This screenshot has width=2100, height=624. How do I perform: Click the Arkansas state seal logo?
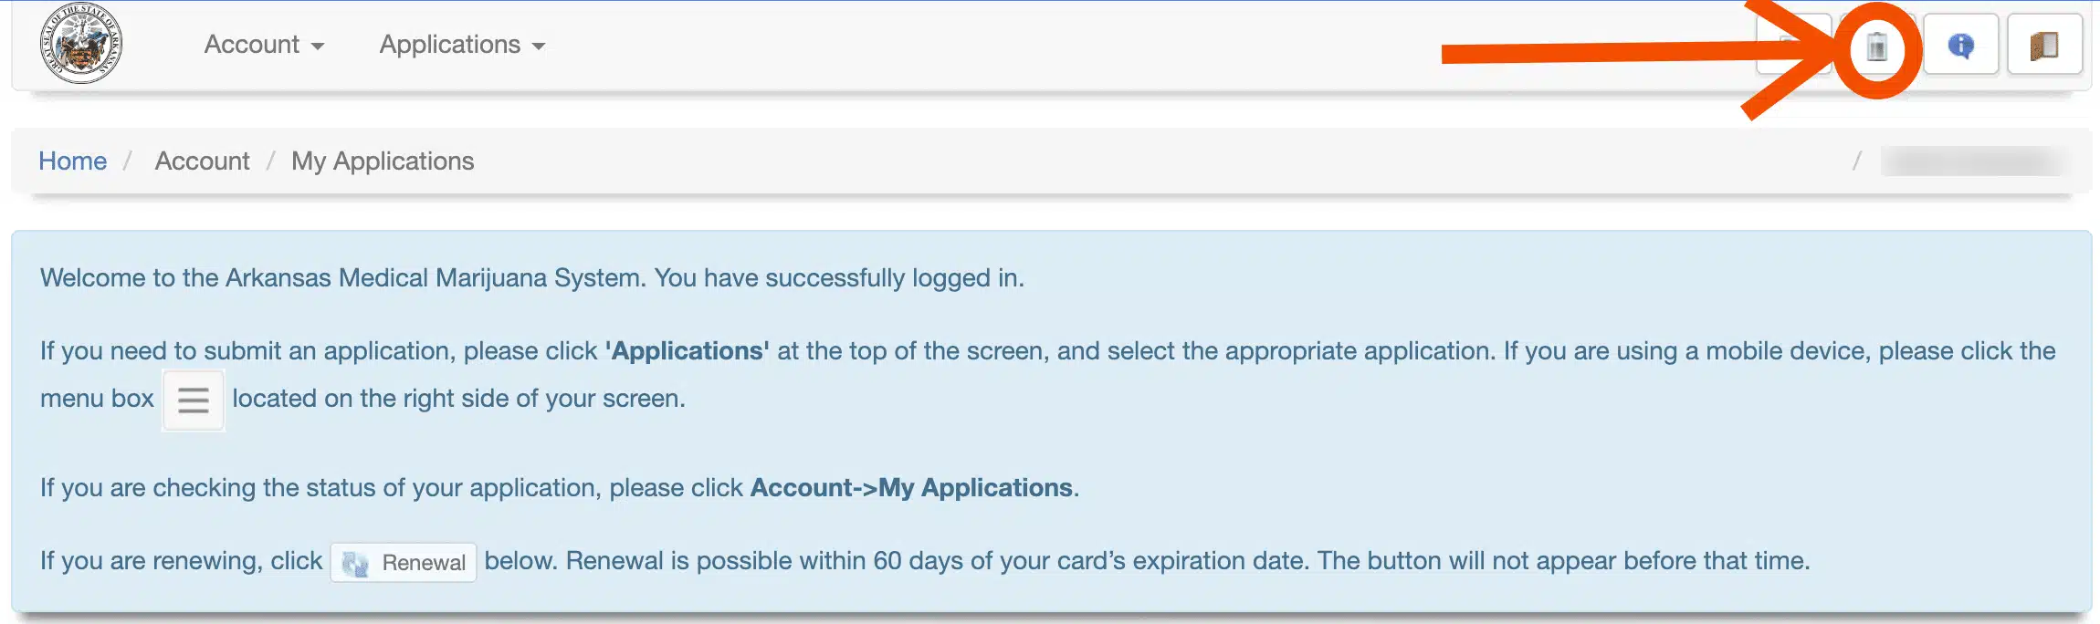(x=81, y=43)
